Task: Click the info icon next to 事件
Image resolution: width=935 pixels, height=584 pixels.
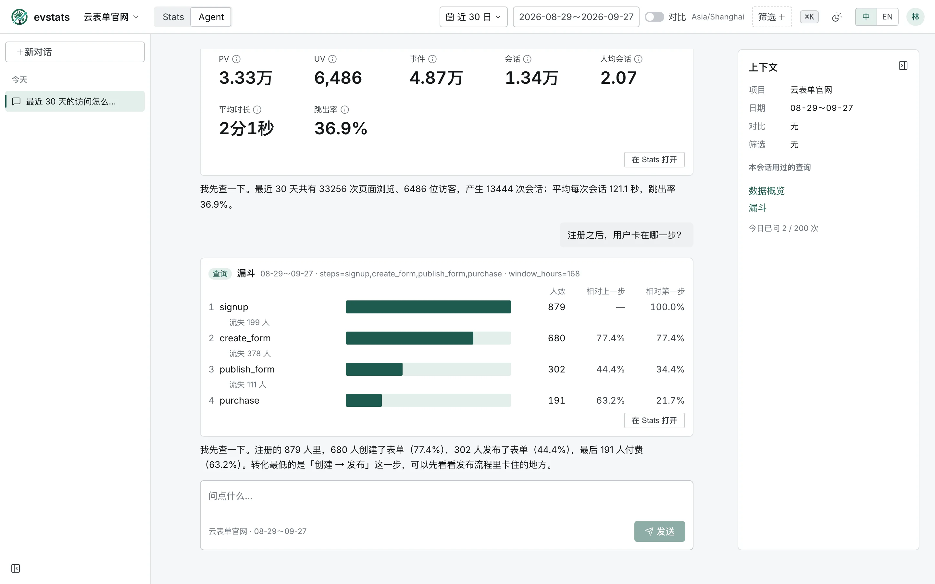Action: [x=432, y=59]
